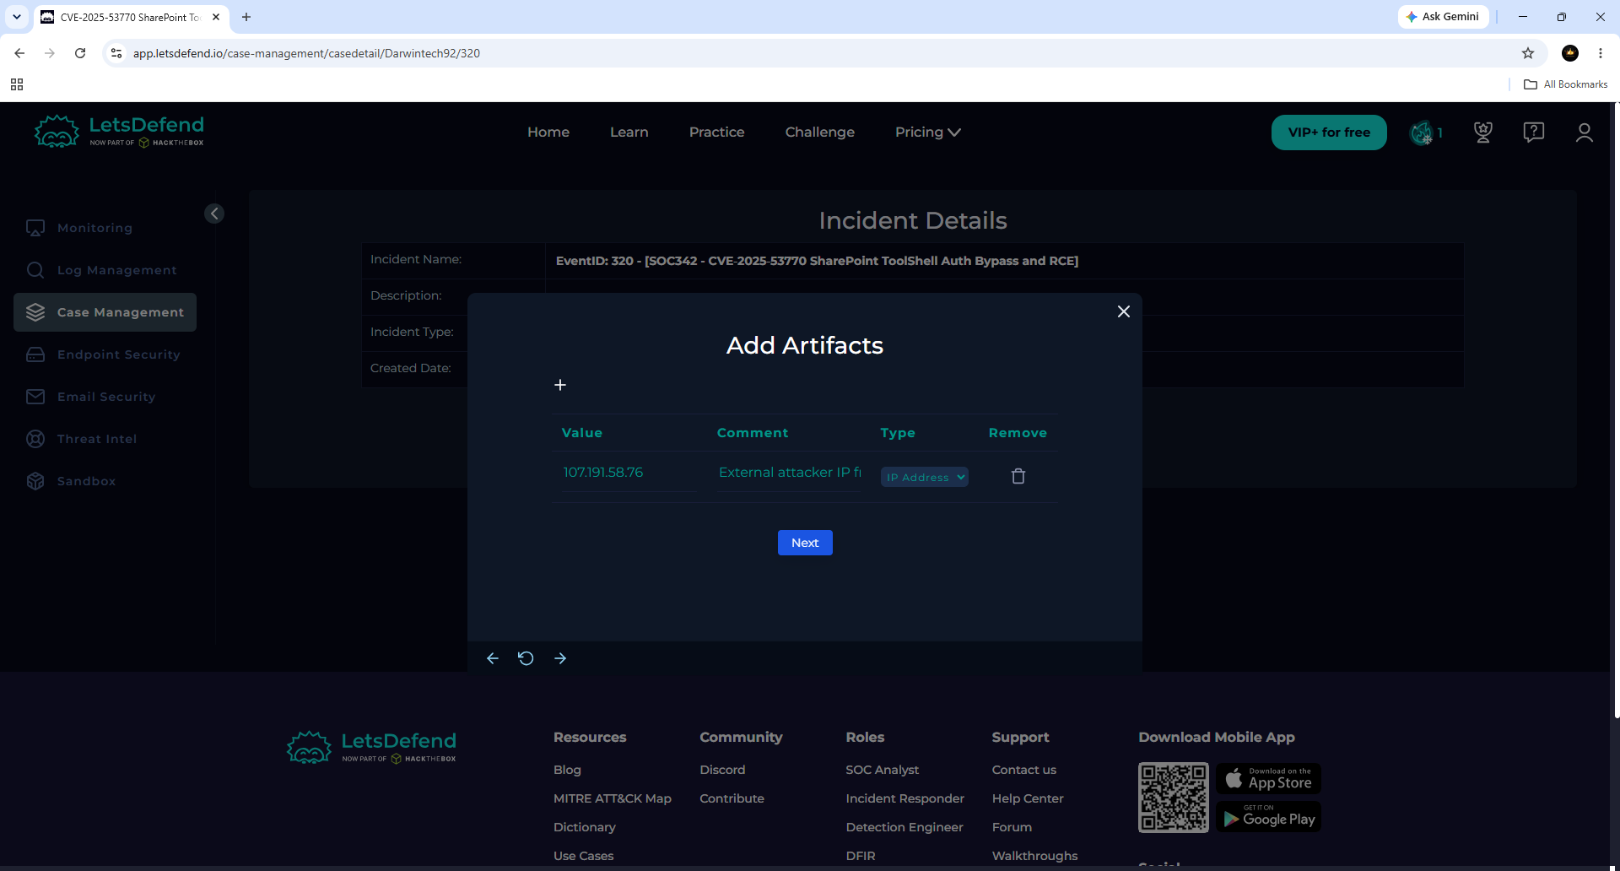The width and height of the screenshot is (1620, 871).
Task: Open the Forum link in footer
Action: coord(1012,827)
